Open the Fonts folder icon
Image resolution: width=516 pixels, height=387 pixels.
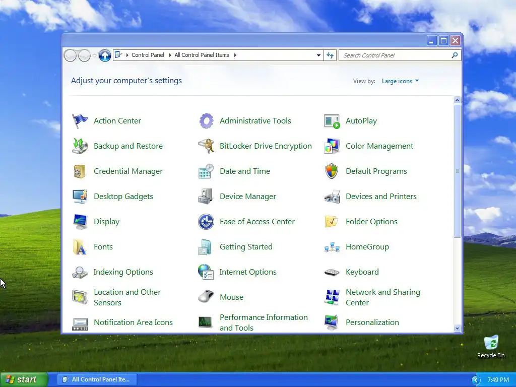pos(79,247)
